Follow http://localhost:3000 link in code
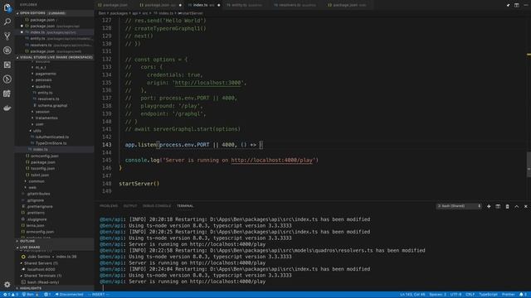The width and height of the screenshot is (531, 298). [208, 83]
